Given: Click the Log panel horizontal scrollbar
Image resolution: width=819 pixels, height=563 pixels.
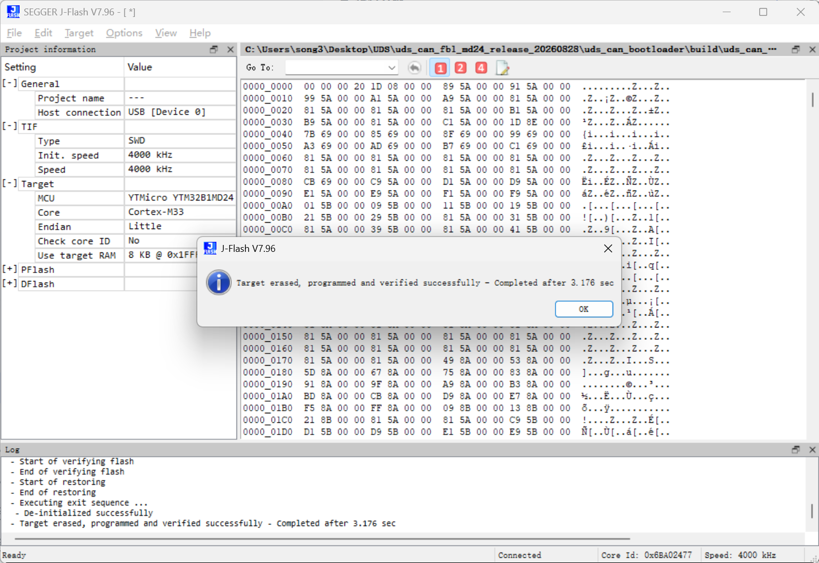Looking at the screenshot, I should (x=322, y=539).
